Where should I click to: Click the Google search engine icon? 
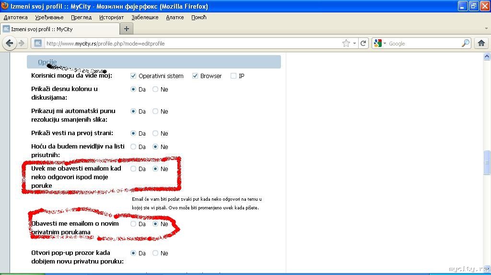[378, 43]
